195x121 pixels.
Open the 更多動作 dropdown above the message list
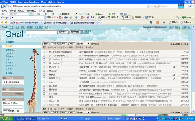[83, 44]
